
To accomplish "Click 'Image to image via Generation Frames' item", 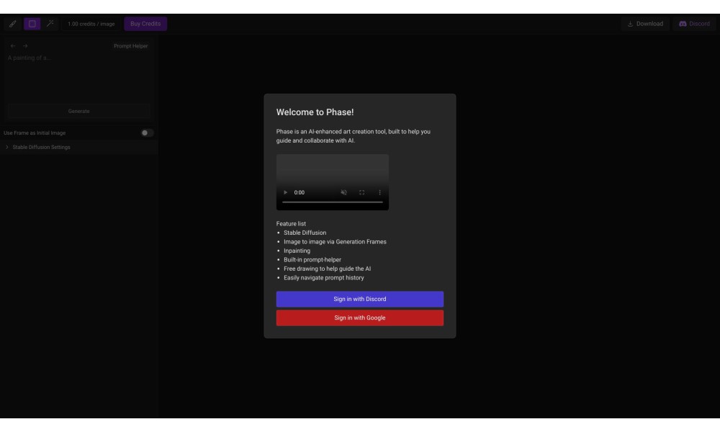I will point(335,242).
